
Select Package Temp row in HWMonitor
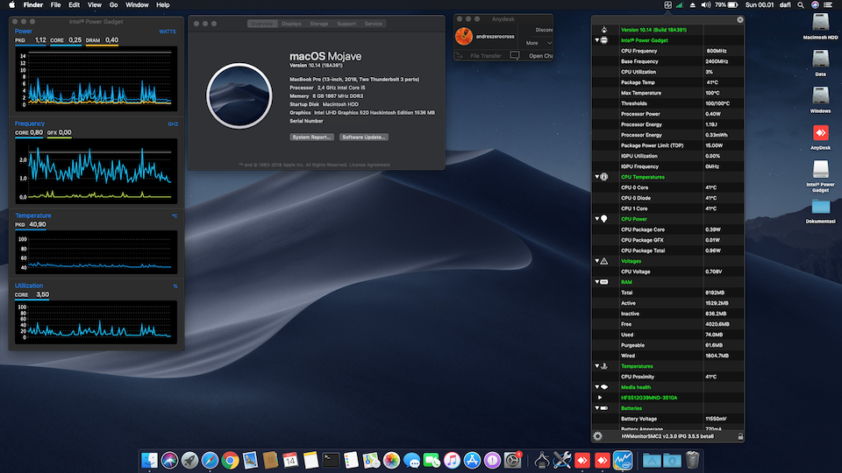coord(667,82)
